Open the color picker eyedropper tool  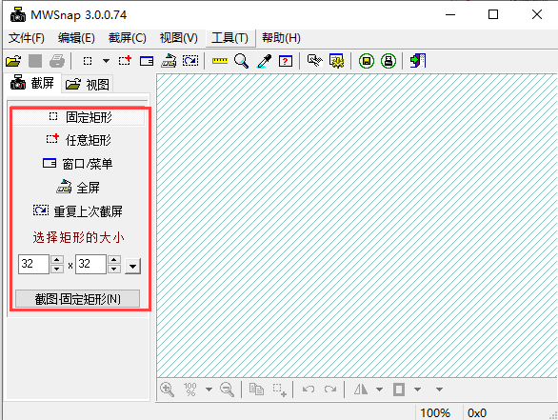264,61
